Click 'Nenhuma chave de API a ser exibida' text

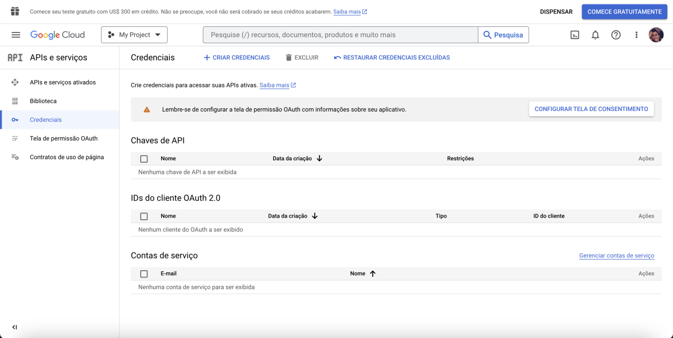pos(187,172)
